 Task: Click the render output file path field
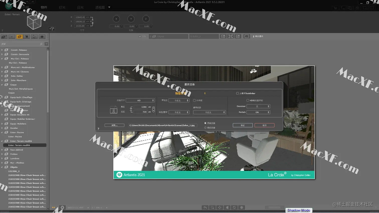click(x=163, y=125)
